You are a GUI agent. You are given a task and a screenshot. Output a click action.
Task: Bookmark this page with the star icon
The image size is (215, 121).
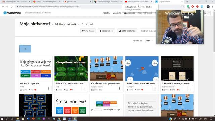182,7
